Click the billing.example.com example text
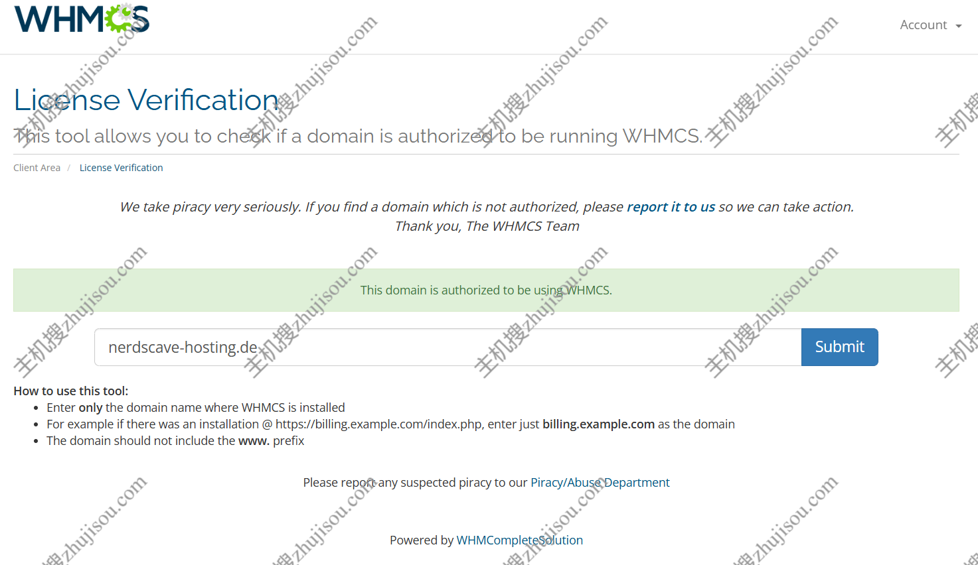This screenshot has height=565, width=978. tap(598, 424)
